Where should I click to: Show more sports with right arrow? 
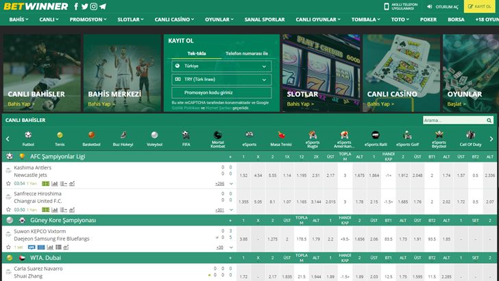point(491,138)
